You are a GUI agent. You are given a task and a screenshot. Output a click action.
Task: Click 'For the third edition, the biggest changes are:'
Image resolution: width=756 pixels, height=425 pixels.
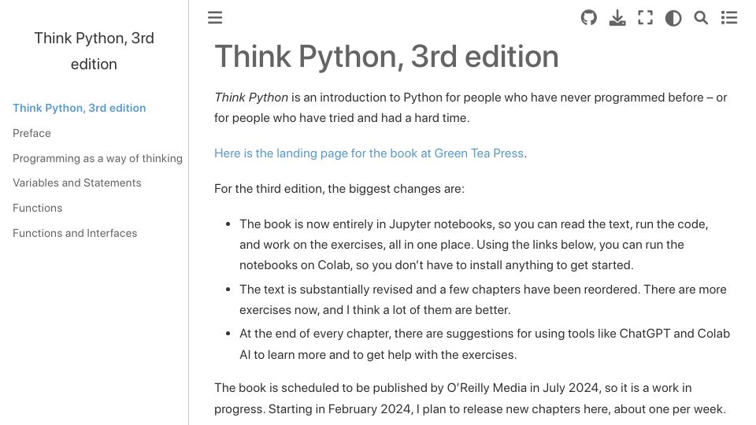(339, 188)
